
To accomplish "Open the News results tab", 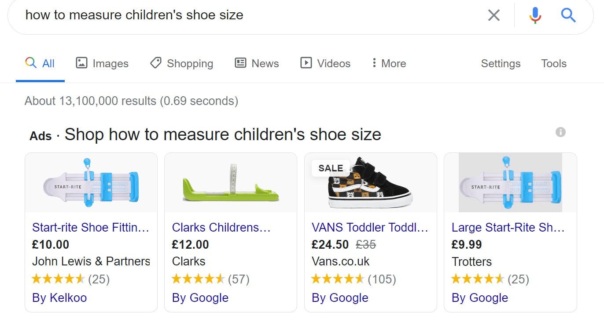I will (x=257, y=63).
